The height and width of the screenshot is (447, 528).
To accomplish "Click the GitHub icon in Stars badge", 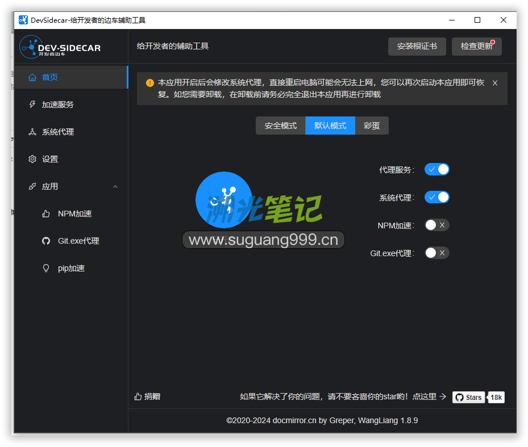I will (x=459, y=398).
